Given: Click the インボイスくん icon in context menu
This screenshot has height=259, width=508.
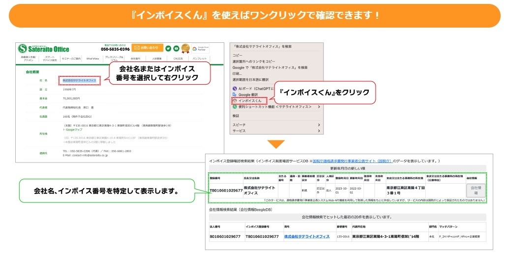Looking at the screenshot, I should click(x=235, y=100).
